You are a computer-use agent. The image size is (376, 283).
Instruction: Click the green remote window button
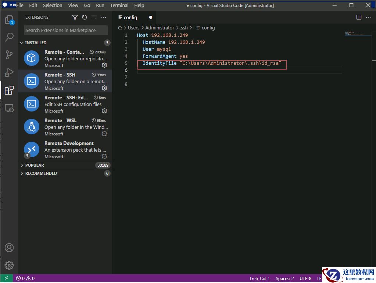coord(6,279)
